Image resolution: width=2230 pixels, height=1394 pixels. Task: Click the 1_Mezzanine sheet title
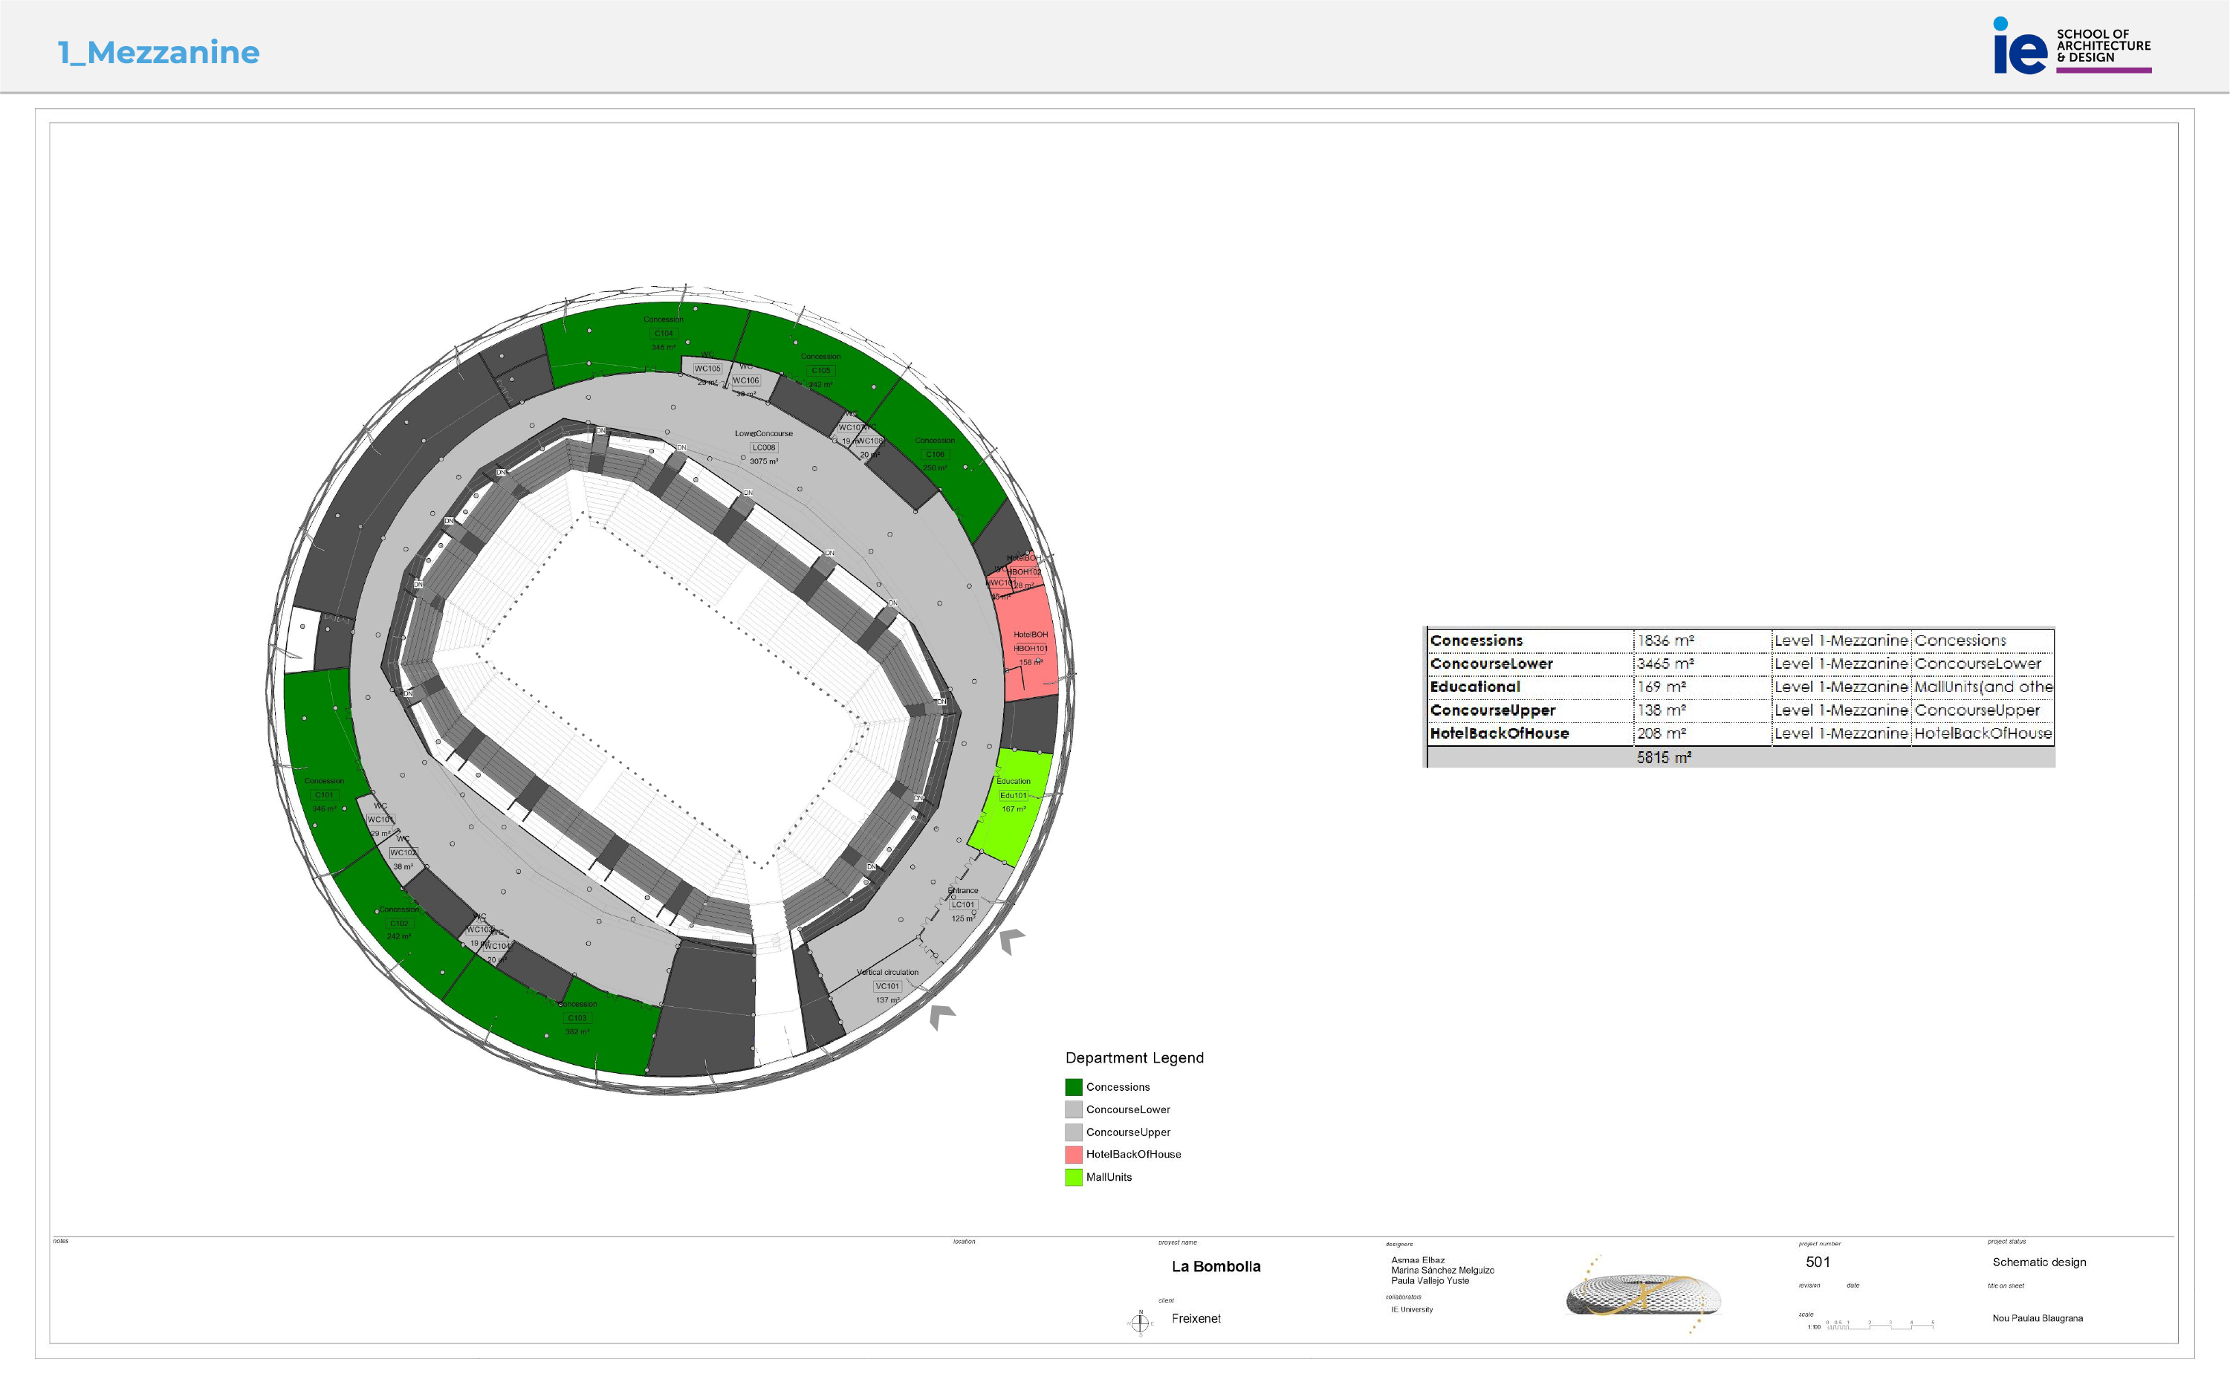(158, 53)
